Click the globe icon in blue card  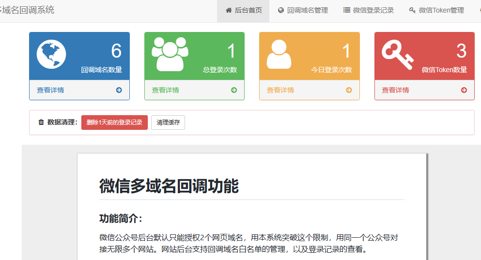click(x=51, y=54)
